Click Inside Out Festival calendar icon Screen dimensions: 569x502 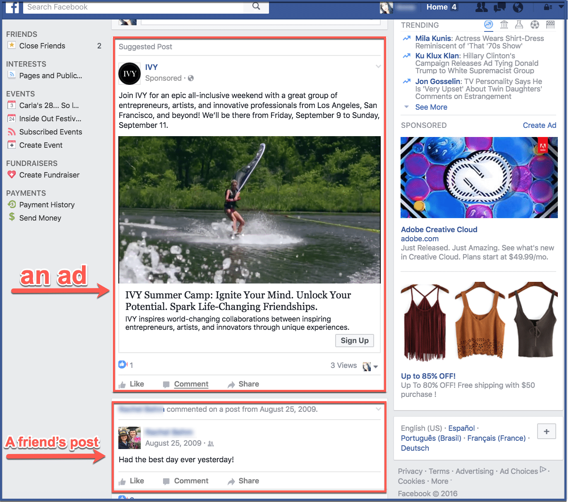[12, 118]
